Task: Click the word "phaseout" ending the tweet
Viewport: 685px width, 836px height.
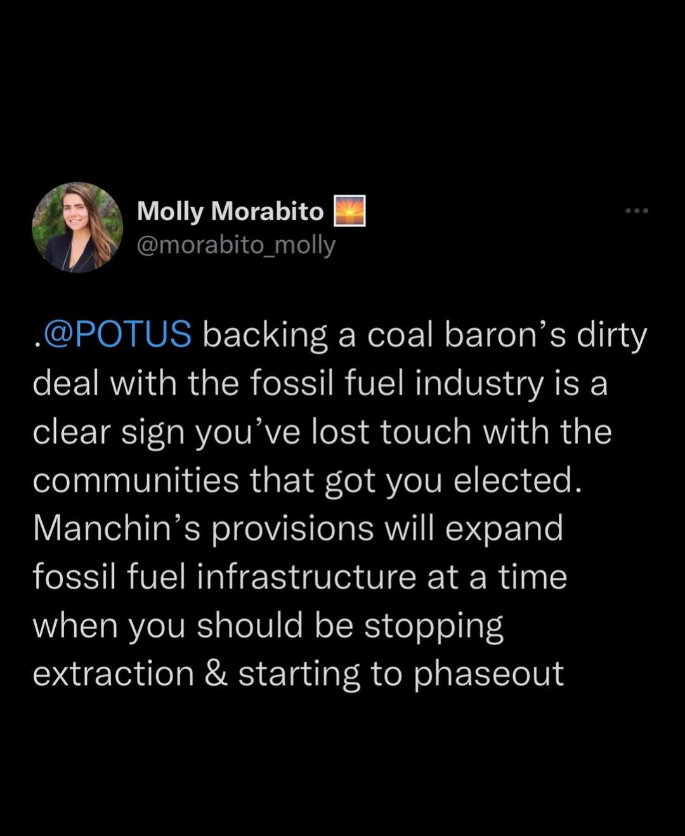Action: pyautogui.click(x=488, y=674)
